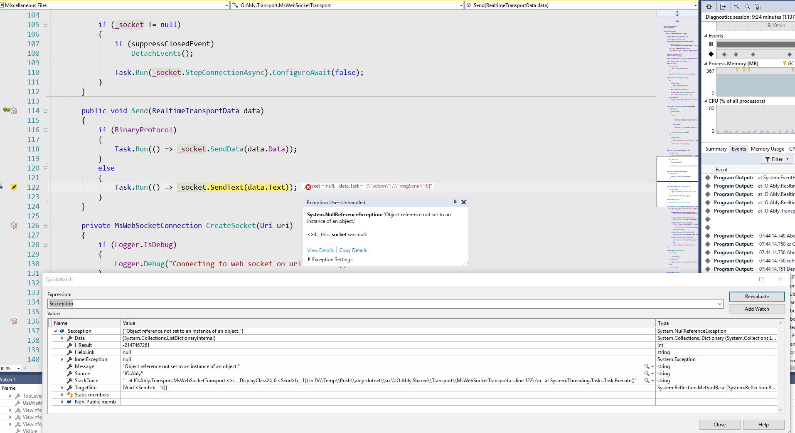Click the View Details link
This screenshot has height=433, width=795.
coord(320,250)
